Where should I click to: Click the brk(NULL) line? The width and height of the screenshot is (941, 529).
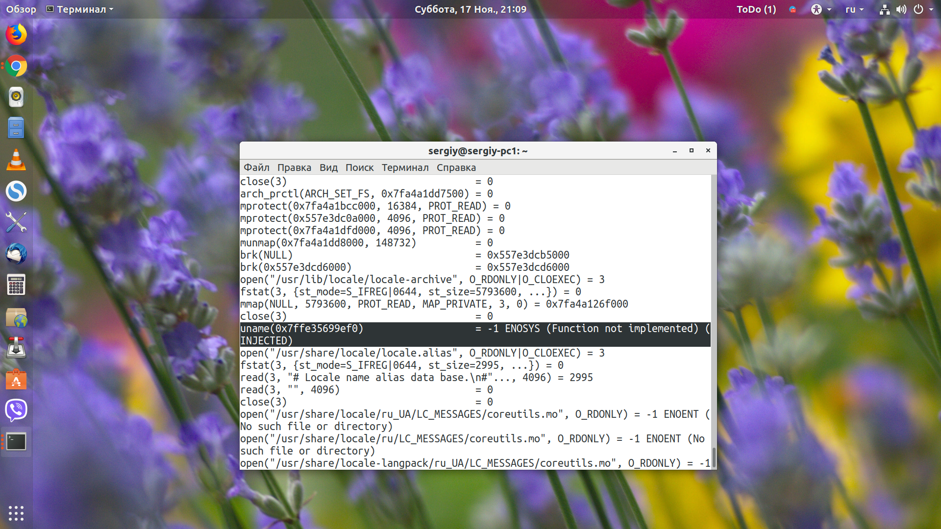point(405,255)
